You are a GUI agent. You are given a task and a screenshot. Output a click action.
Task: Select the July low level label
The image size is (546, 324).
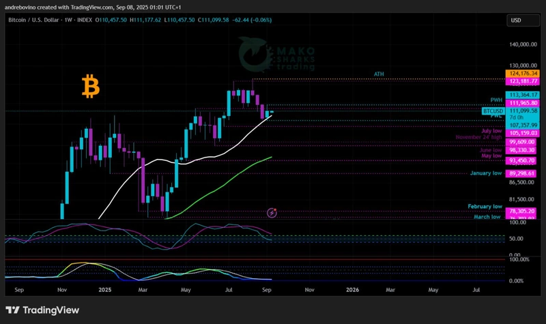pos(491,130)
